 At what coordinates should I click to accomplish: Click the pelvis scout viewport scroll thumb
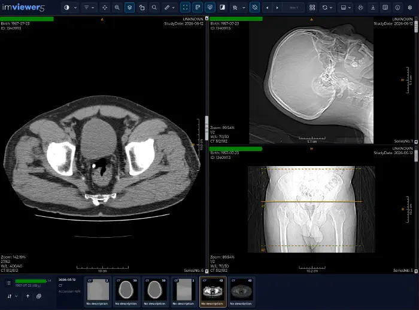pos(416,155)
